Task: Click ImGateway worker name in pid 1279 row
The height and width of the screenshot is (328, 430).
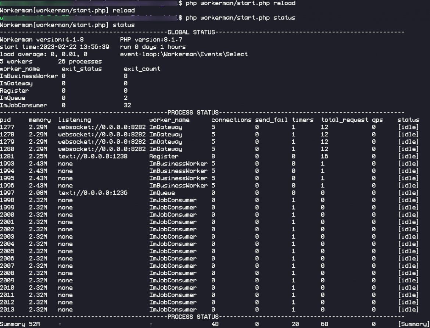Action: pyautogui.click(x=166, y=142)
